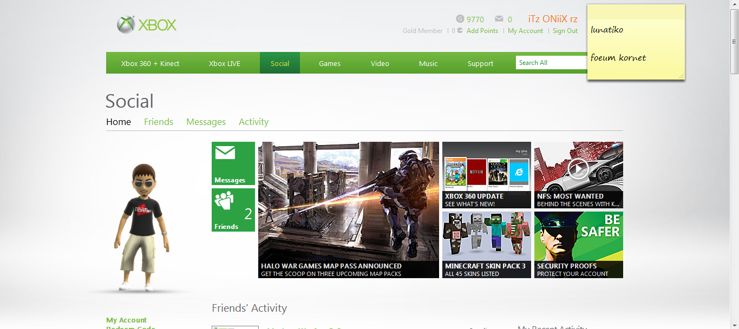739x329 pixels.
Task: Open the green Messages tile
Action: pos(233,163)
